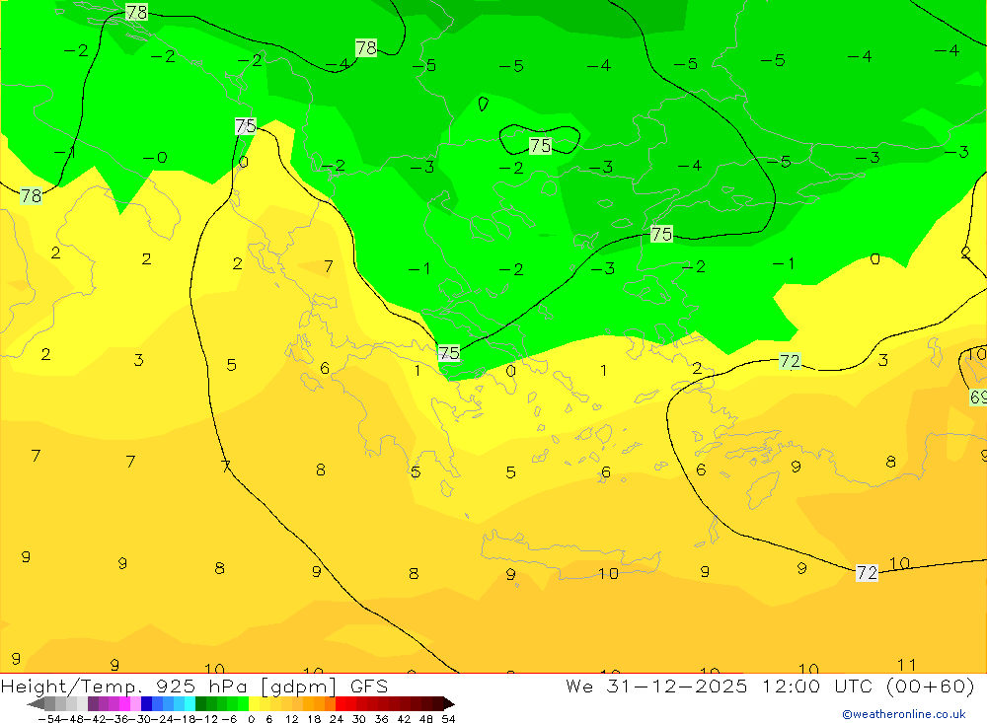Pick the dark purple legend swatch

coord(93,704)
